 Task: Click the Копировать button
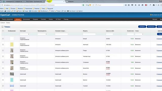pyautogui.click(x=151, y=27)
